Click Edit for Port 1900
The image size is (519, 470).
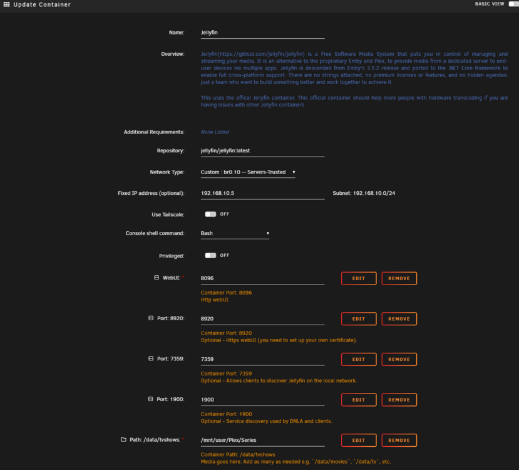(x=359, y=400)
